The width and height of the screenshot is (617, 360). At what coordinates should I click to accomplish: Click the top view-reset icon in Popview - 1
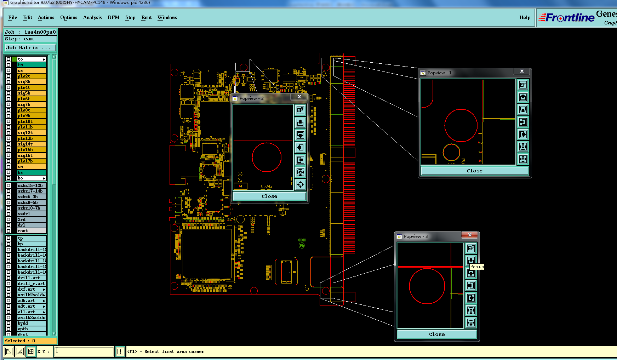(x=523, y=85)
